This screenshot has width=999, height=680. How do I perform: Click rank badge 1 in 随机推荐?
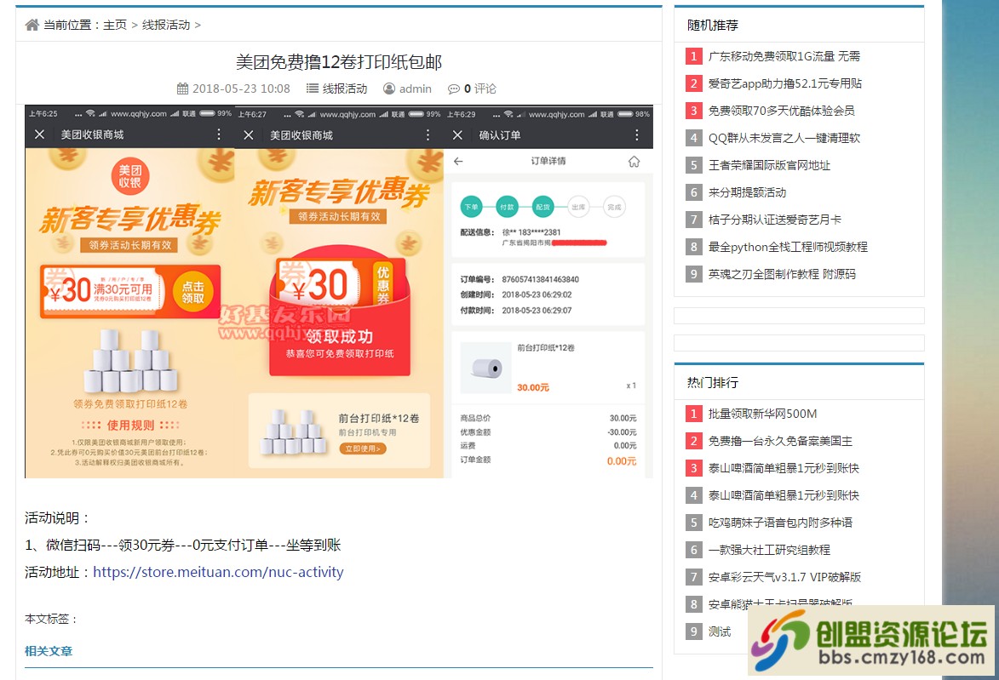coord(694,56)
